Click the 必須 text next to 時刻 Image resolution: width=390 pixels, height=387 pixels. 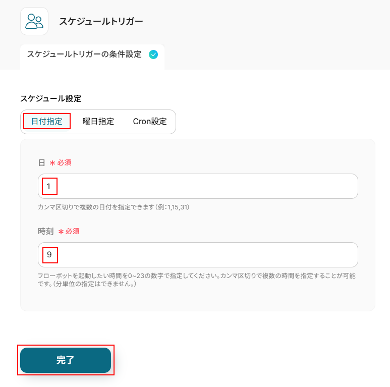tap(73, 231)
